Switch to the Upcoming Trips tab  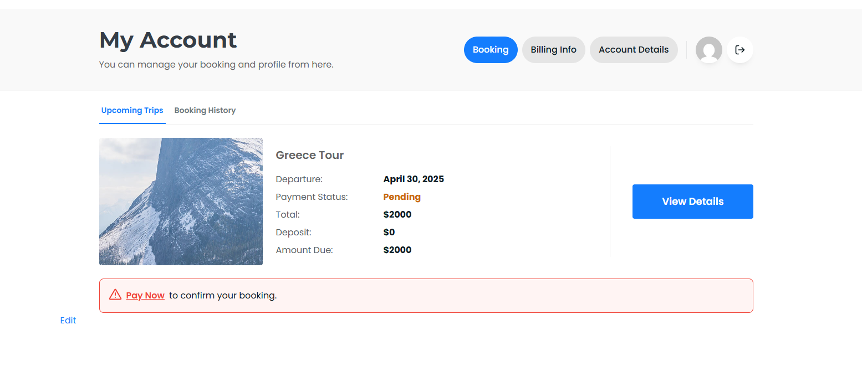(x=132, y=110)
